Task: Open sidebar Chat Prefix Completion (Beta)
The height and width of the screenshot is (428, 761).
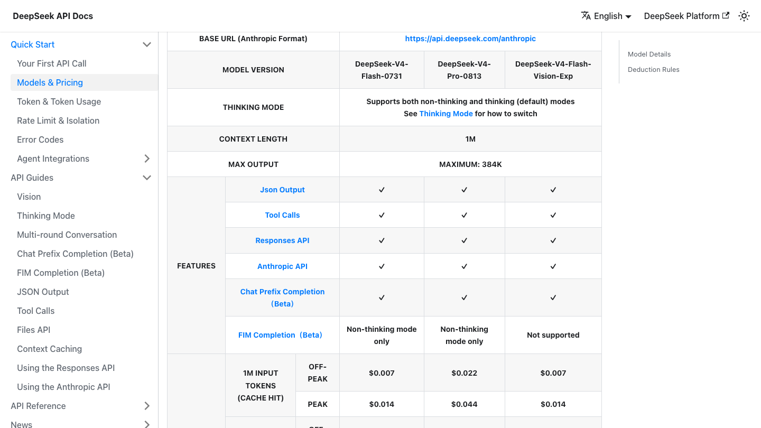Action: (75, 254)
